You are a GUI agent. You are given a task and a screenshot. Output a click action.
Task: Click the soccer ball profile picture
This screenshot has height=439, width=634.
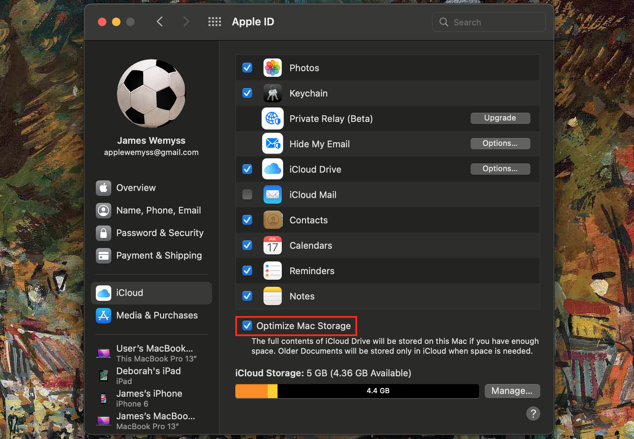(x=151, y=94)
